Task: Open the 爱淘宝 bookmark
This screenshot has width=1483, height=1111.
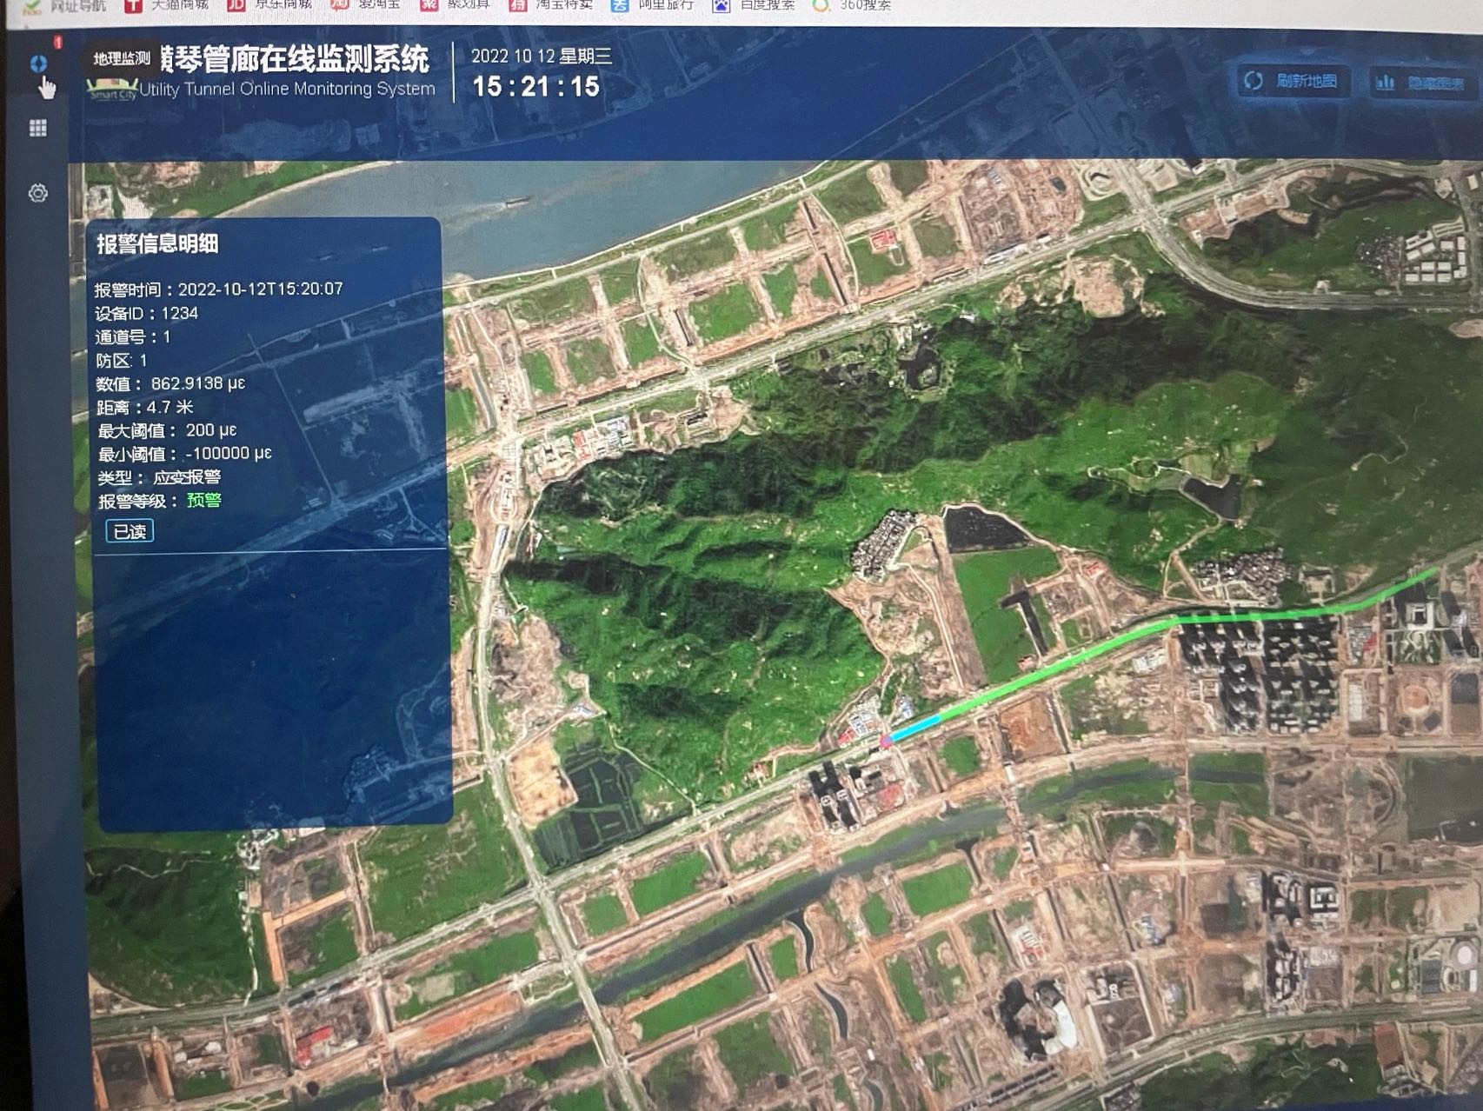Action: 367,5
